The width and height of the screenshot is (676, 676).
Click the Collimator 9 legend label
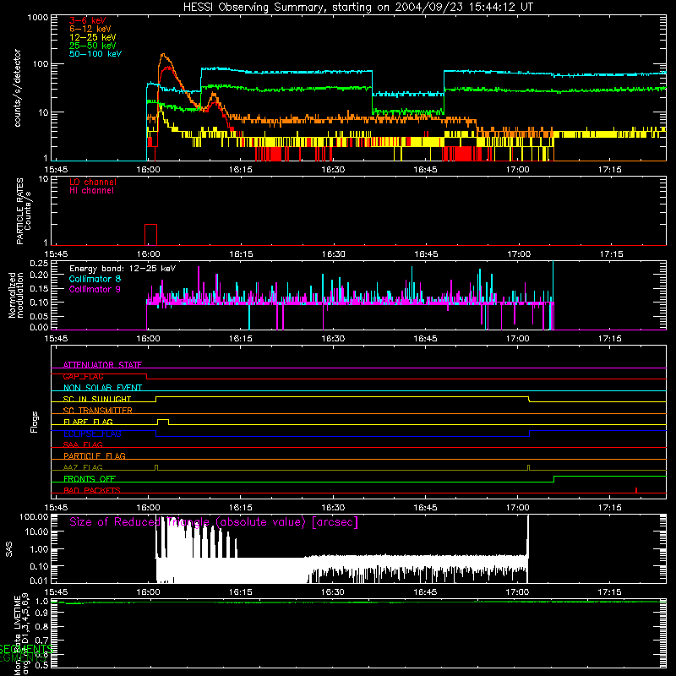[x=95, y=289]
